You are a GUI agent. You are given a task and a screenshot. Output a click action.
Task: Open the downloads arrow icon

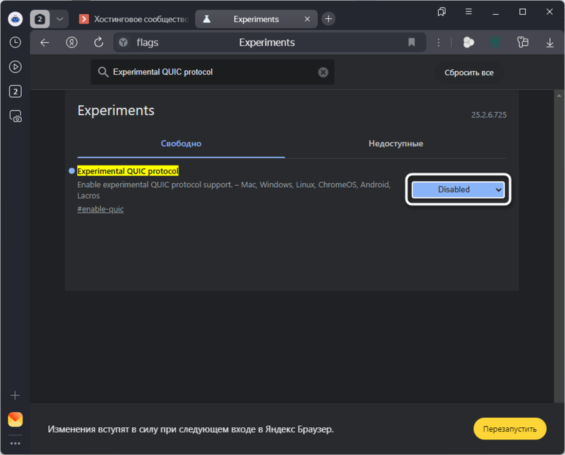coord(550,42)
